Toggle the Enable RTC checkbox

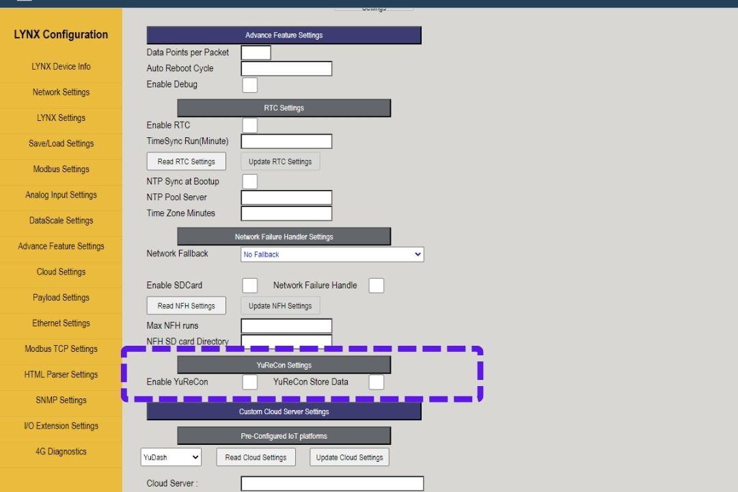[250, 126]
